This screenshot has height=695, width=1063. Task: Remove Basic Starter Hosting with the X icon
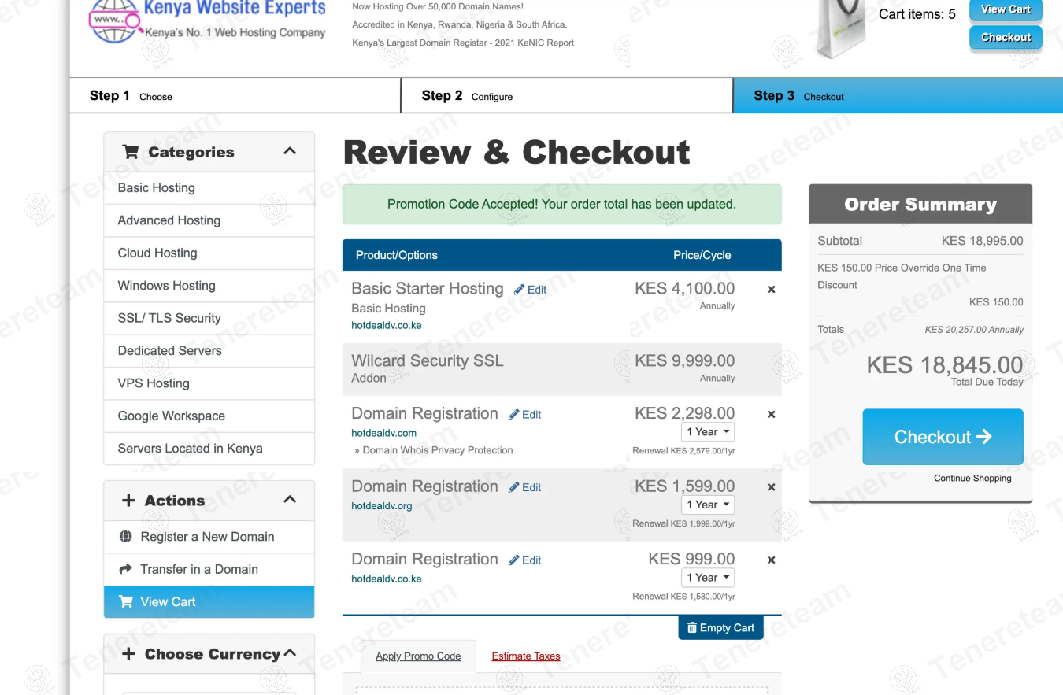tap(771, 290)
